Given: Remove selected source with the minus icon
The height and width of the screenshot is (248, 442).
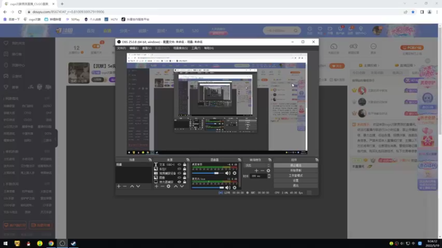Looking at the screenshot, I should pos(162,186).
